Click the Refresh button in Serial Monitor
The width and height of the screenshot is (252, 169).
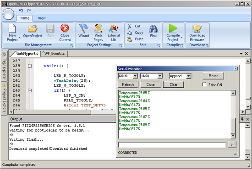pyautogui.click(x=128, y=84)
